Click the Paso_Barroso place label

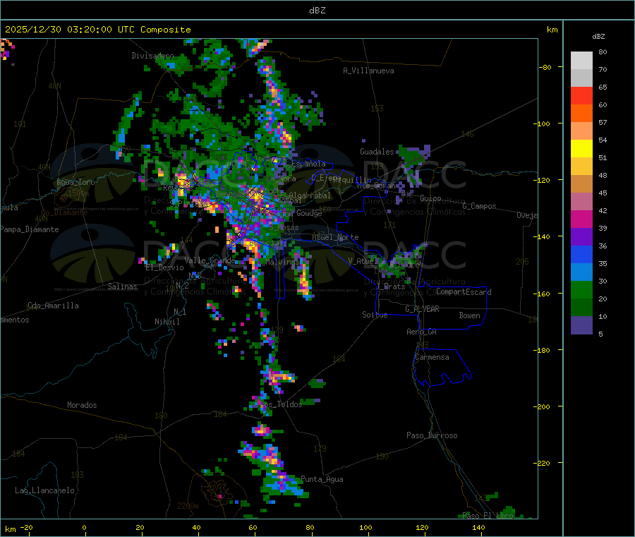(432, 435)
